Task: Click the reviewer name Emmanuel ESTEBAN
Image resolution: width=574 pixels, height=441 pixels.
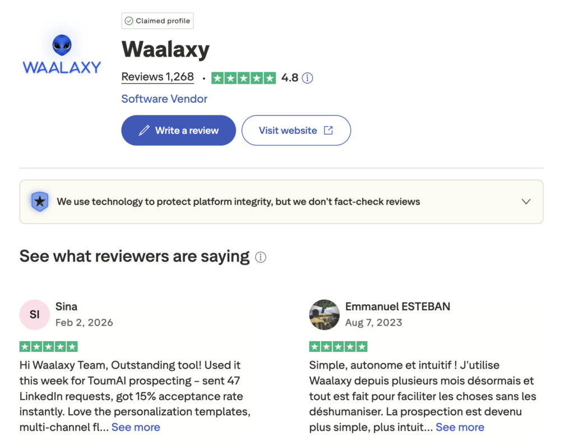Action: pyautogui.click(x=397, y=307)
